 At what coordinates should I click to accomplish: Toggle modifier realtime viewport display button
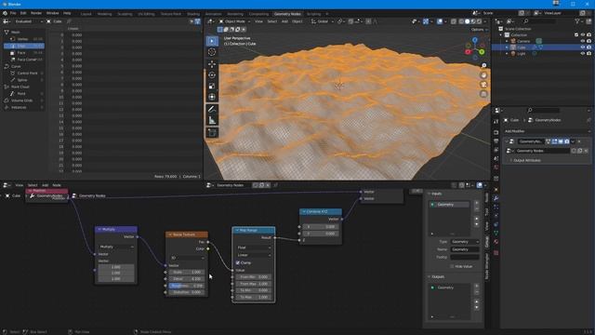pyautogui.click(x=561, y=141)
